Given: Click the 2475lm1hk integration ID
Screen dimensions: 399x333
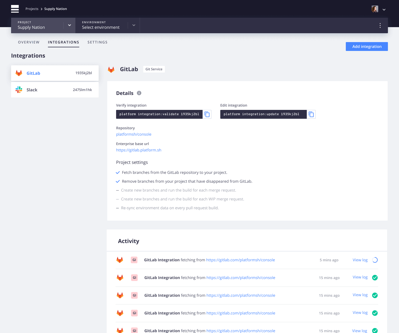Looking at the screenshot, I should tap(82, 90).
